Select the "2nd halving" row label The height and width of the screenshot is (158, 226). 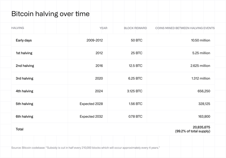pyautogui.click(x=25, y=66)
